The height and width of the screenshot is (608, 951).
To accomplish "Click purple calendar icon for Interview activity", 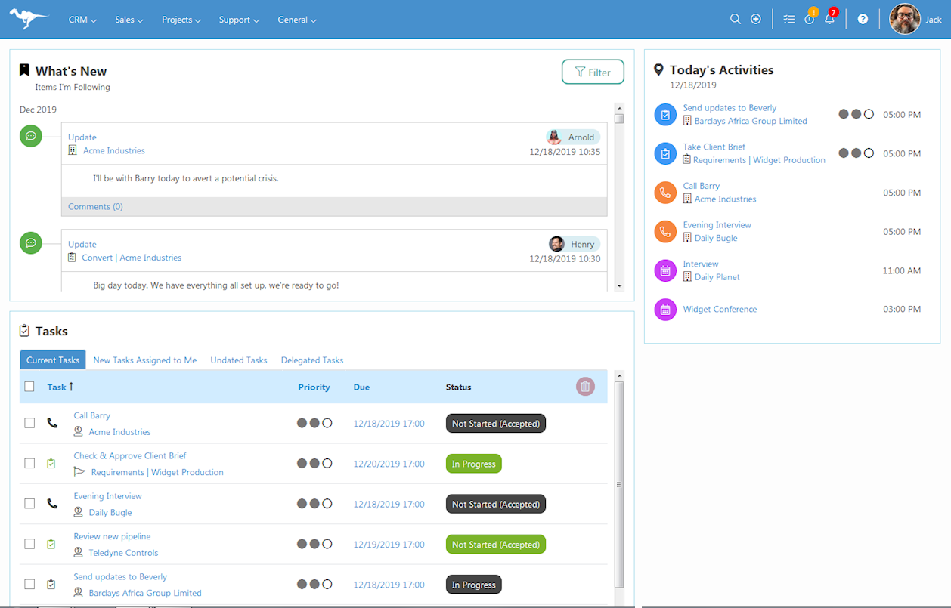I will point(665,270).
